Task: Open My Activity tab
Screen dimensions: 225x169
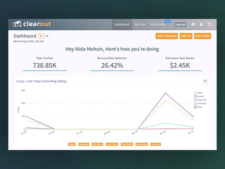Action: 157,25
